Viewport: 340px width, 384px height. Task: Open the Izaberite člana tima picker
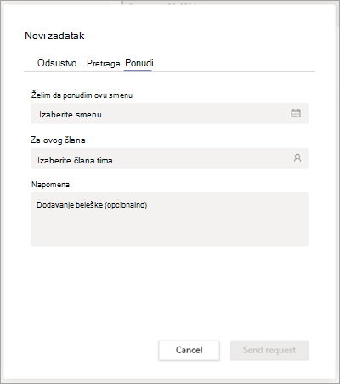pyautogui.click(x=169, y=158)
